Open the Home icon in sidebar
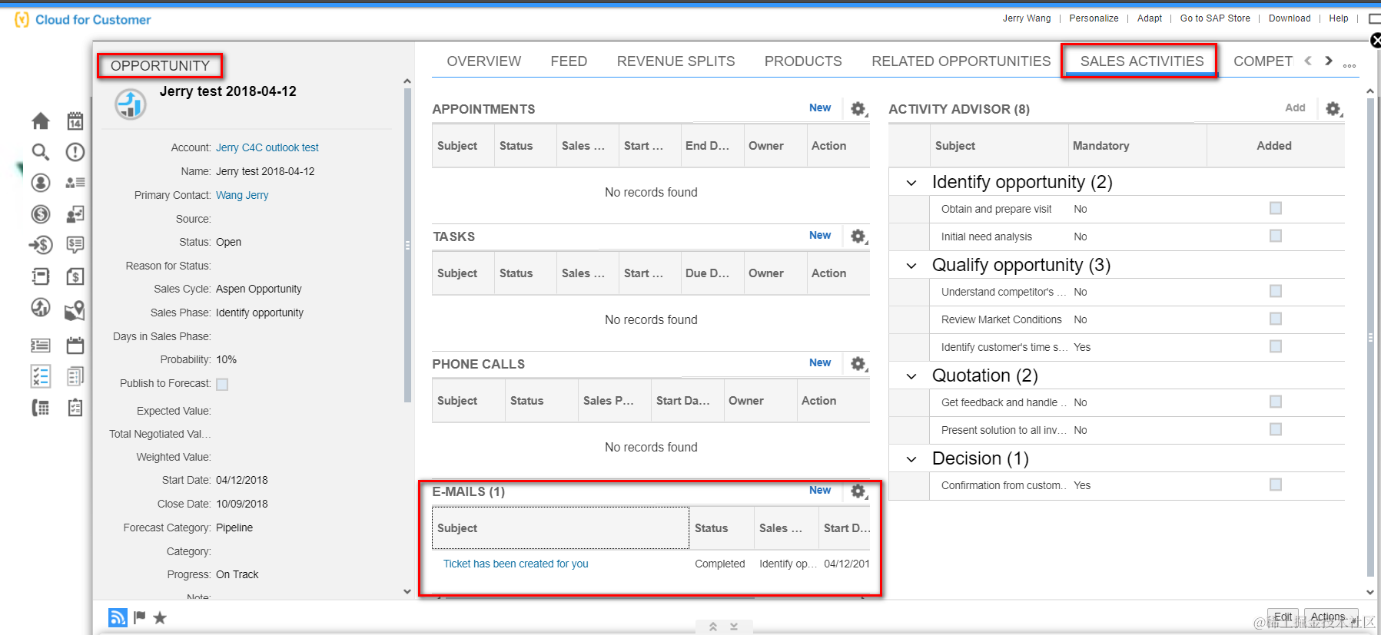The image size is (1381, 635). tap(41, 121)
